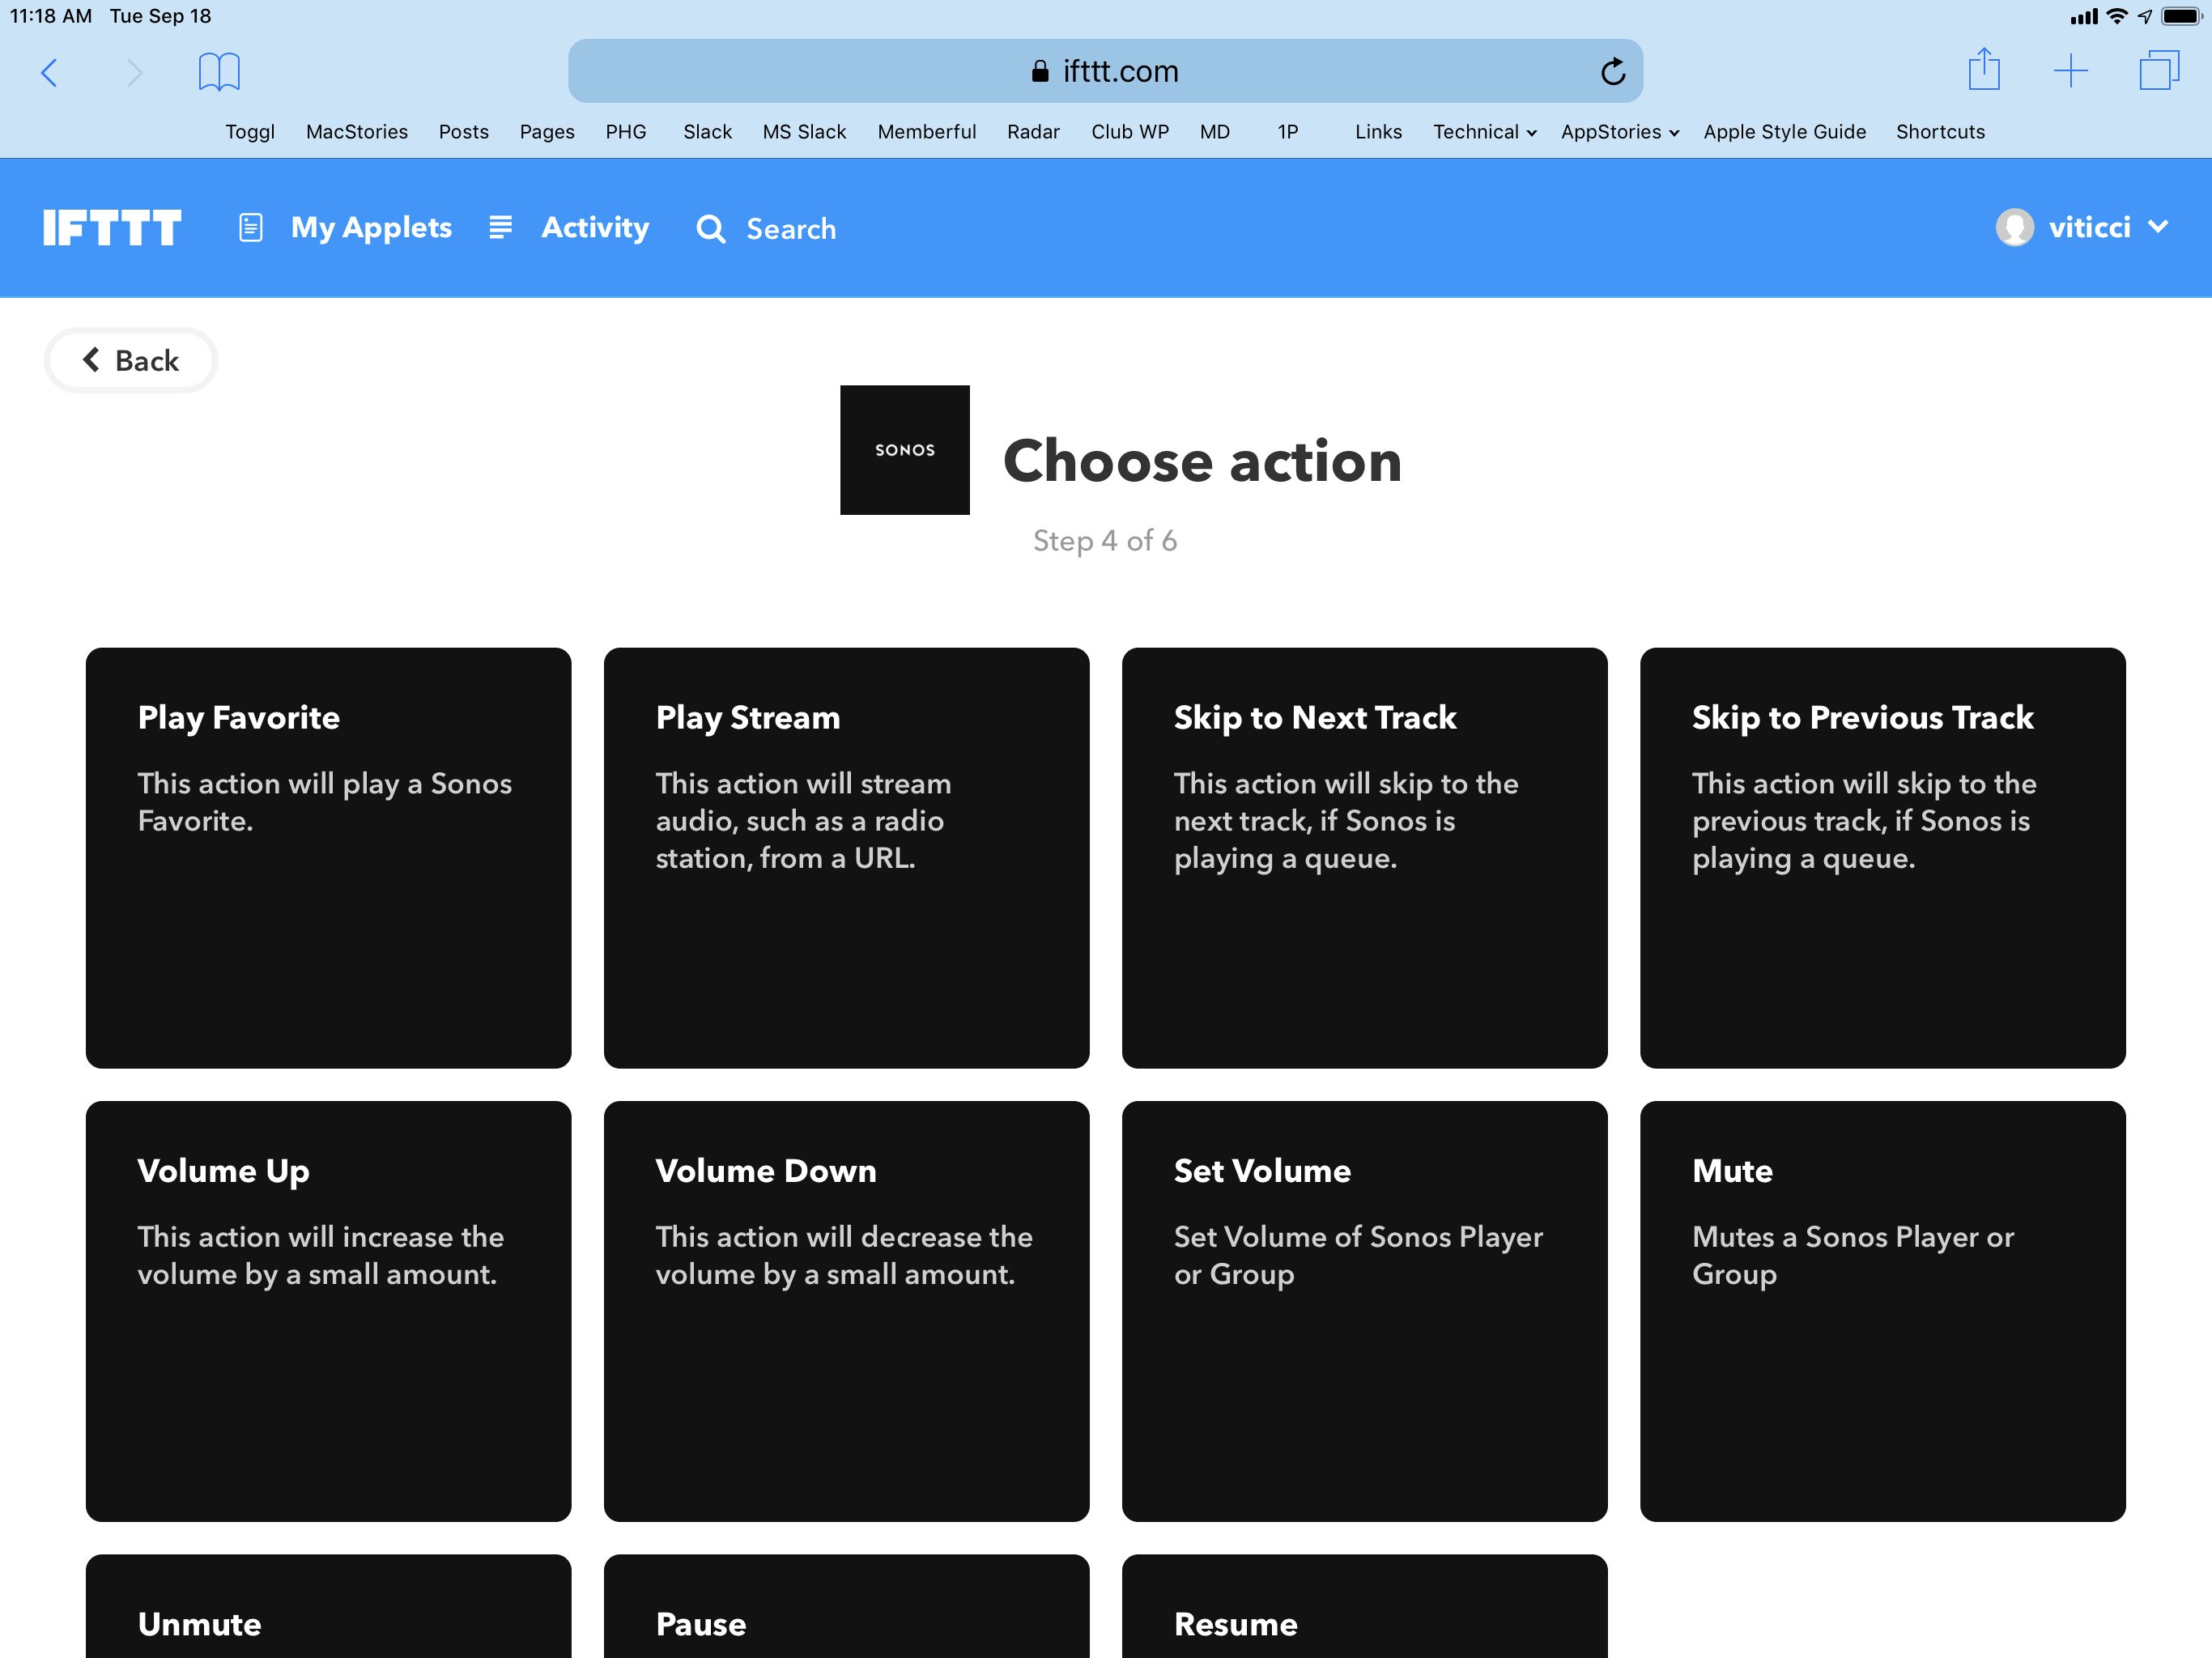Click the 'Step 4 of 6' text
Image resolution: width=2212 pixels, height=1658 pixels.
click(x=1105, y=541)
